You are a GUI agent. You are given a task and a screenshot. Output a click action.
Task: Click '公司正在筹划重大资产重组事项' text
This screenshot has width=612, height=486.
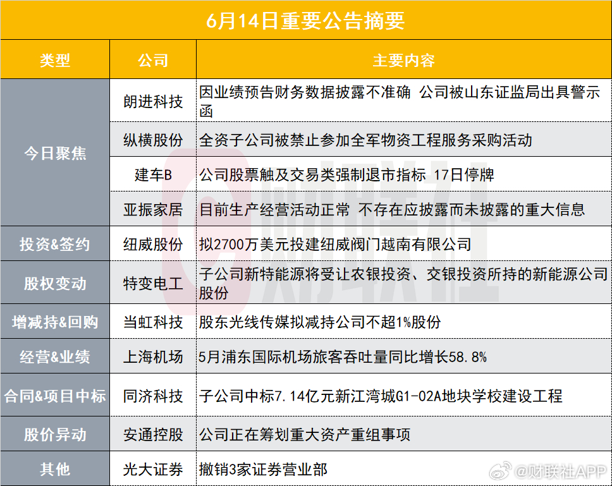pyautogui.click(x=305, y=434)
